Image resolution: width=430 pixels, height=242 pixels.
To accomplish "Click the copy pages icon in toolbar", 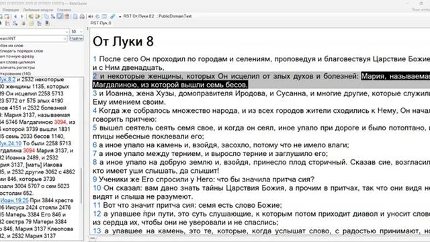I will 46,16.
